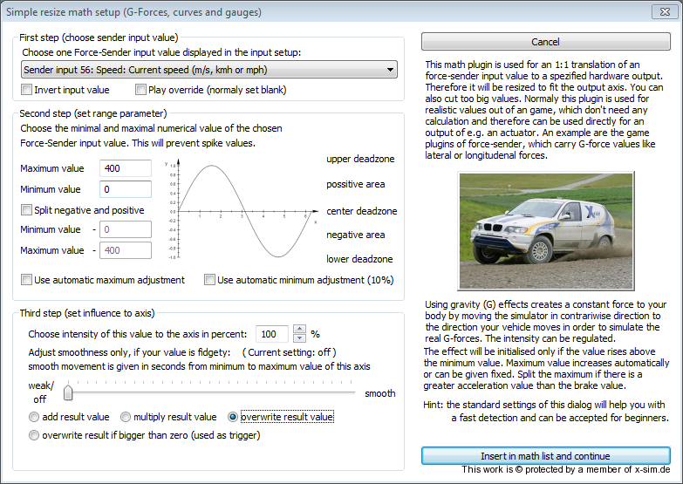The width and height of the screenshot is (683, 484).
Task: Select overwrite result if bigger than zero
Action: (34, 435)
